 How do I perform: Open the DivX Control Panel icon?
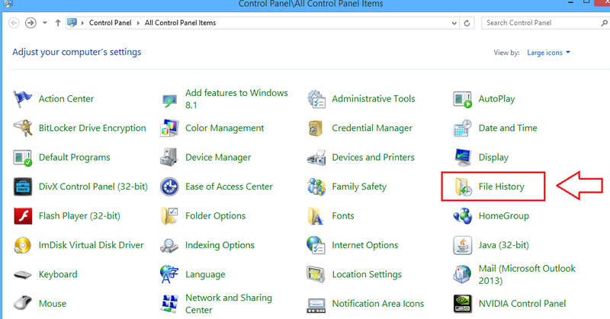[23, 187]
